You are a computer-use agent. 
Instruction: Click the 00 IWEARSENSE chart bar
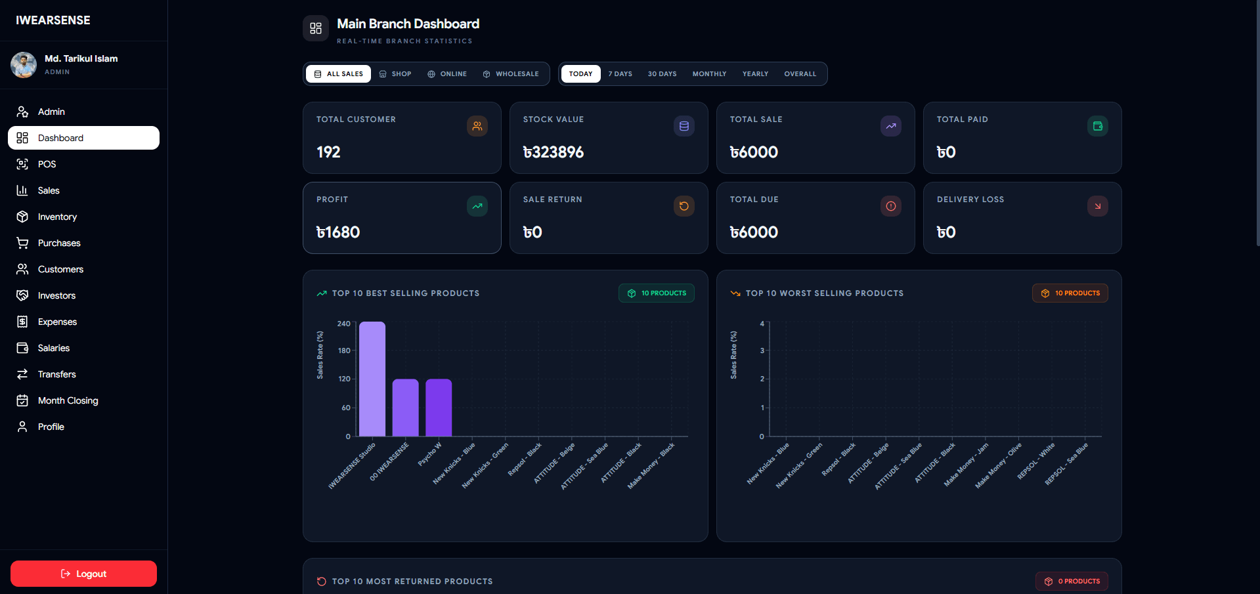[x=406, y=408]
